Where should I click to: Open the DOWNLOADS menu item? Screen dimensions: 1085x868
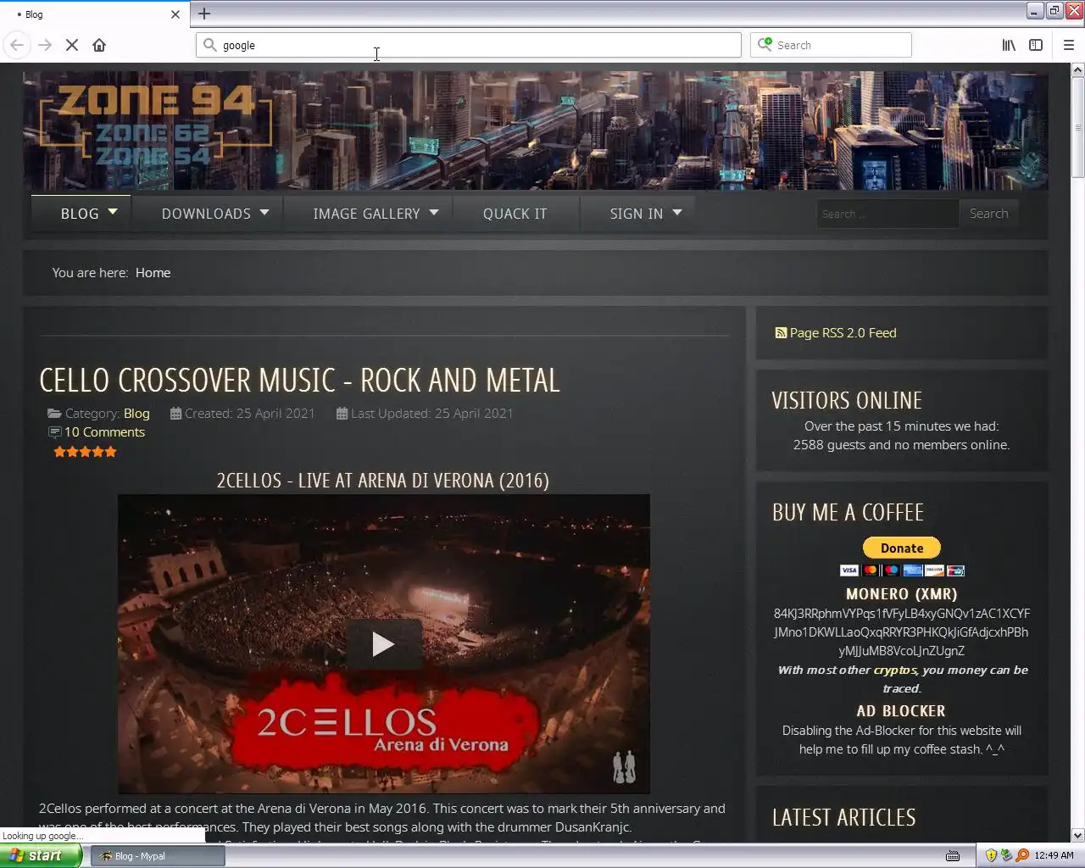pos(206,214)
